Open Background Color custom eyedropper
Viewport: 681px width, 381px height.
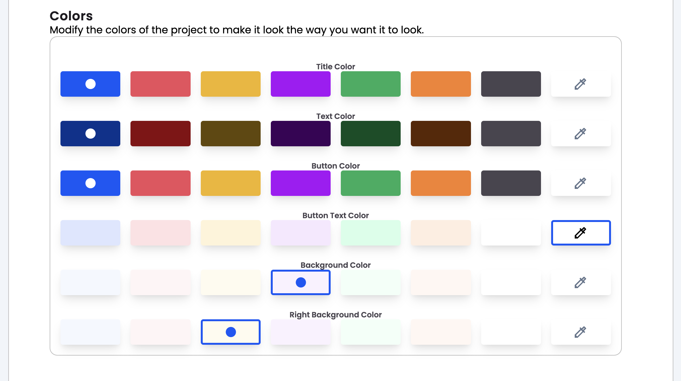pyautogui.click(x=580, y=282)
